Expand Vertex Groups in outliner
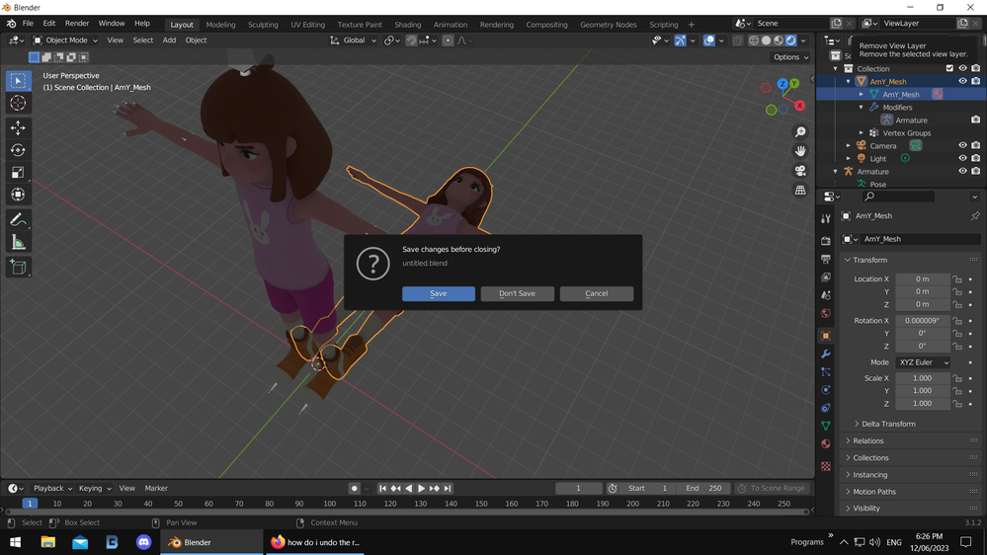 click(862, 132)
